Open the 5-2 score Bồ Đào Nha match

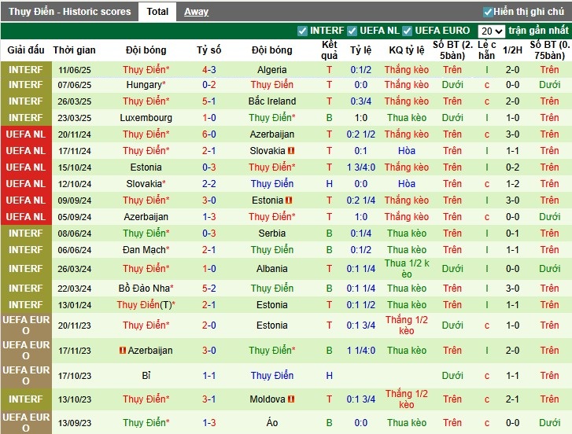coord(209,289)
